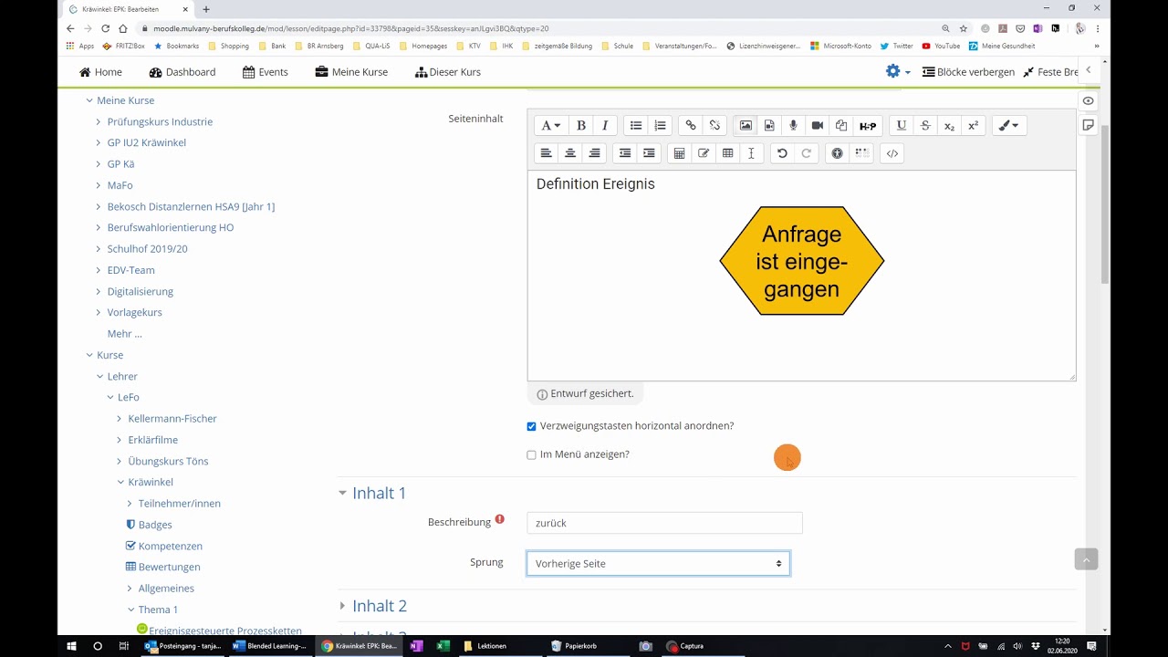Open Bewertungen link in sidebar
The image size is (1168, 657).
pos(169,567)
